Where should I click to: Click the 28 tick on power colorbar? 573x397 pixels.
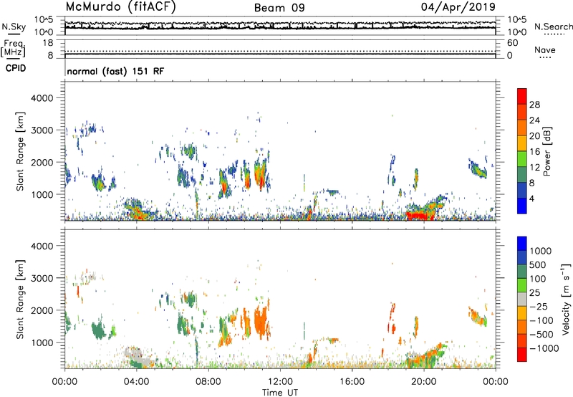click(534, 105)
